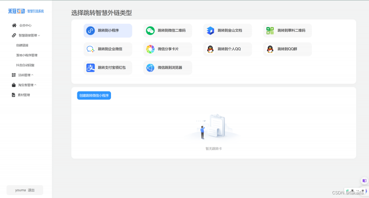Select 跳转到草料二维码 link type
This screenshot has width=369, height=198.
click(x=287, y=31)
